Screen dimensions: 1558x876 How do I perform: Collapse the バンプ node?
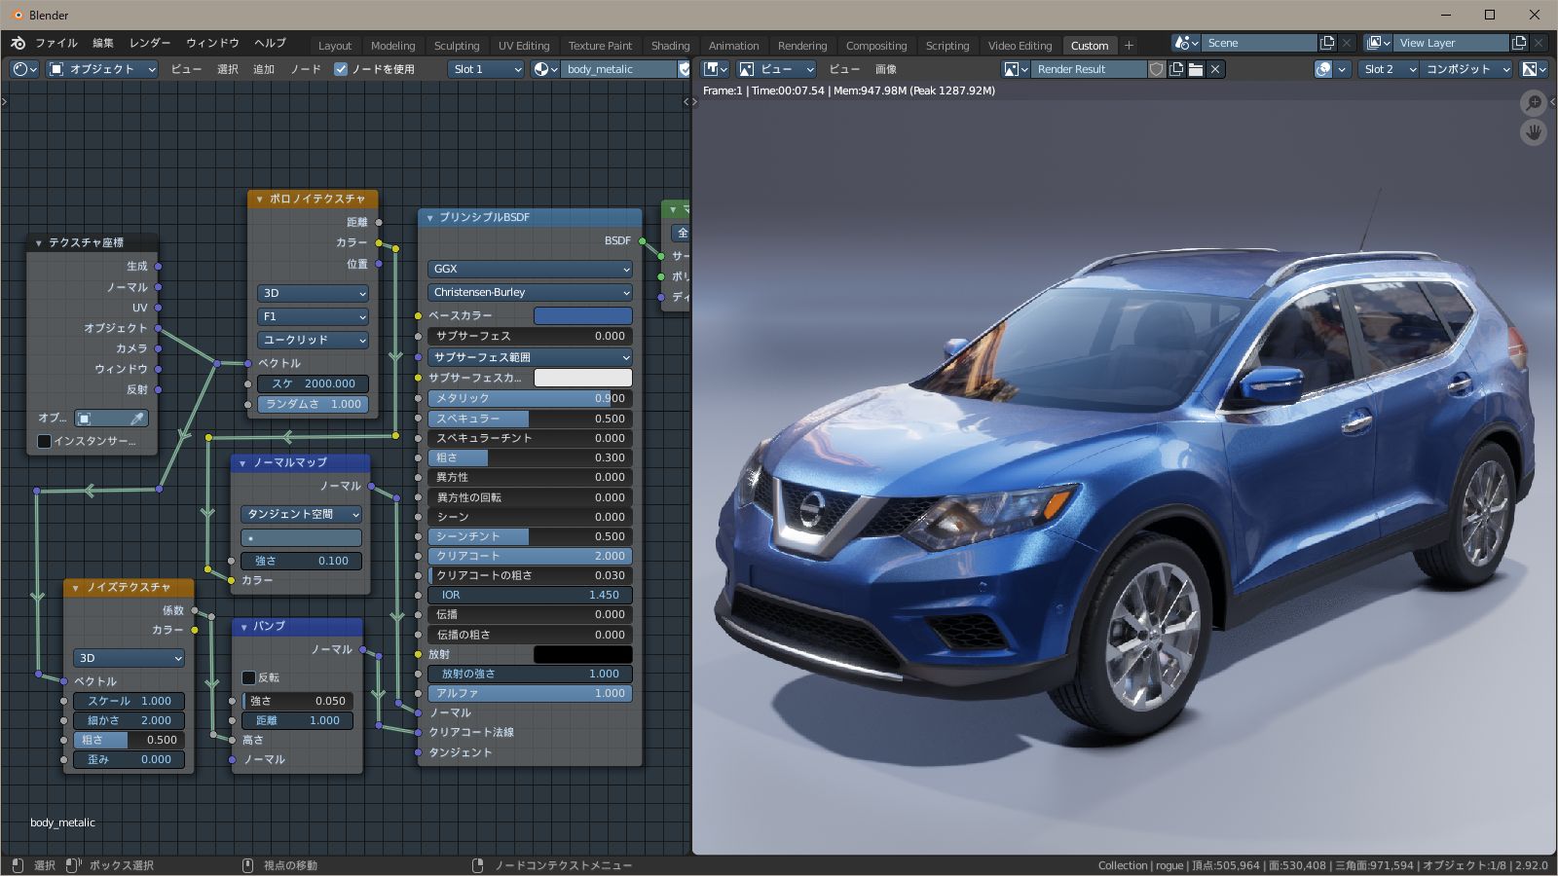[x=243, y=626]
